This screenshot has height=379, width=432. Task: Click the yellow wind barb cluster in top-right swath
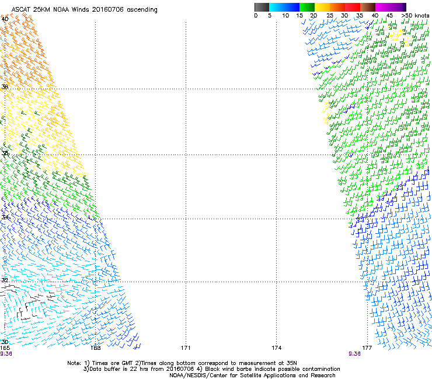[396, 35]
